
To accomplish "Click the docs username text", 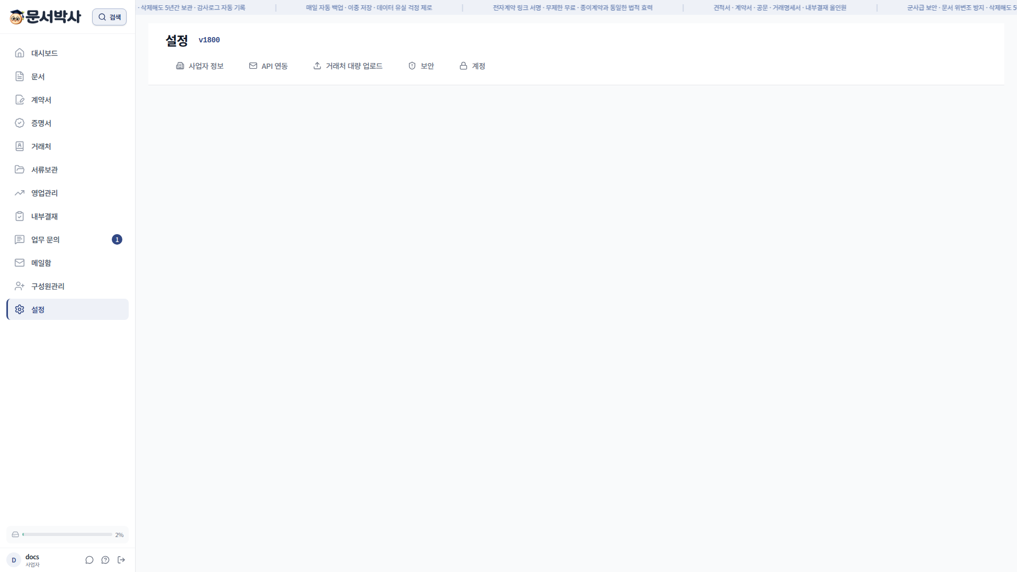I will 32,557.
